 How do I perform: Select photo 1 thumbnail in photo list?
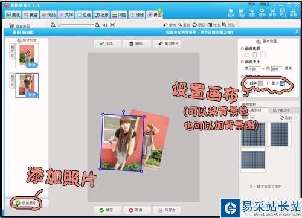click(27, 55)
